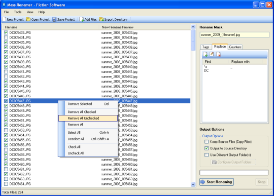Switch to the Counters tab
This screenshot has width=274, height=196.
click(x=235, y=47)
